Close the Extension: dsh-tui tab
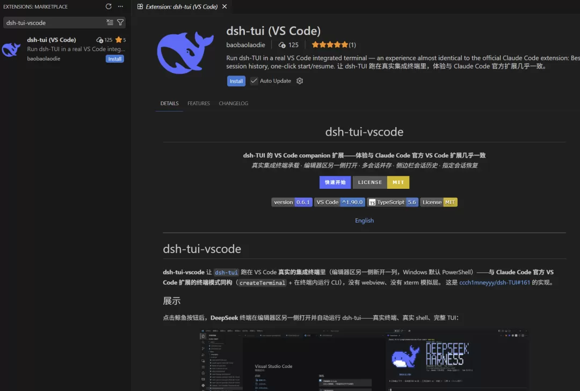580x391 pixels. coord(224,6)
